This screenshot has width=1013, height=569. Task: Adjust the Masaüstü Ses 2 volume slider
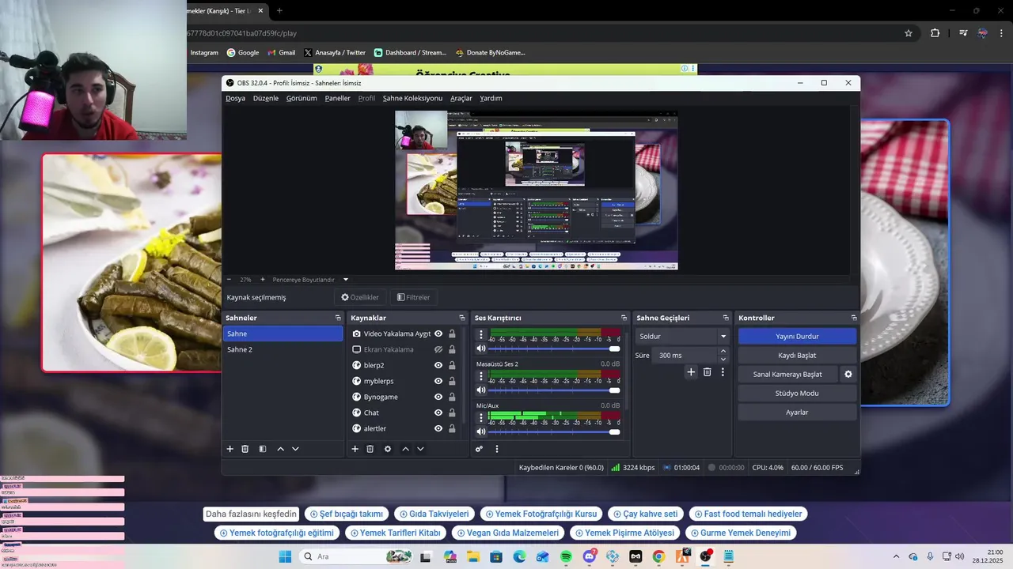pyautogui.click(x=554, y=390)
